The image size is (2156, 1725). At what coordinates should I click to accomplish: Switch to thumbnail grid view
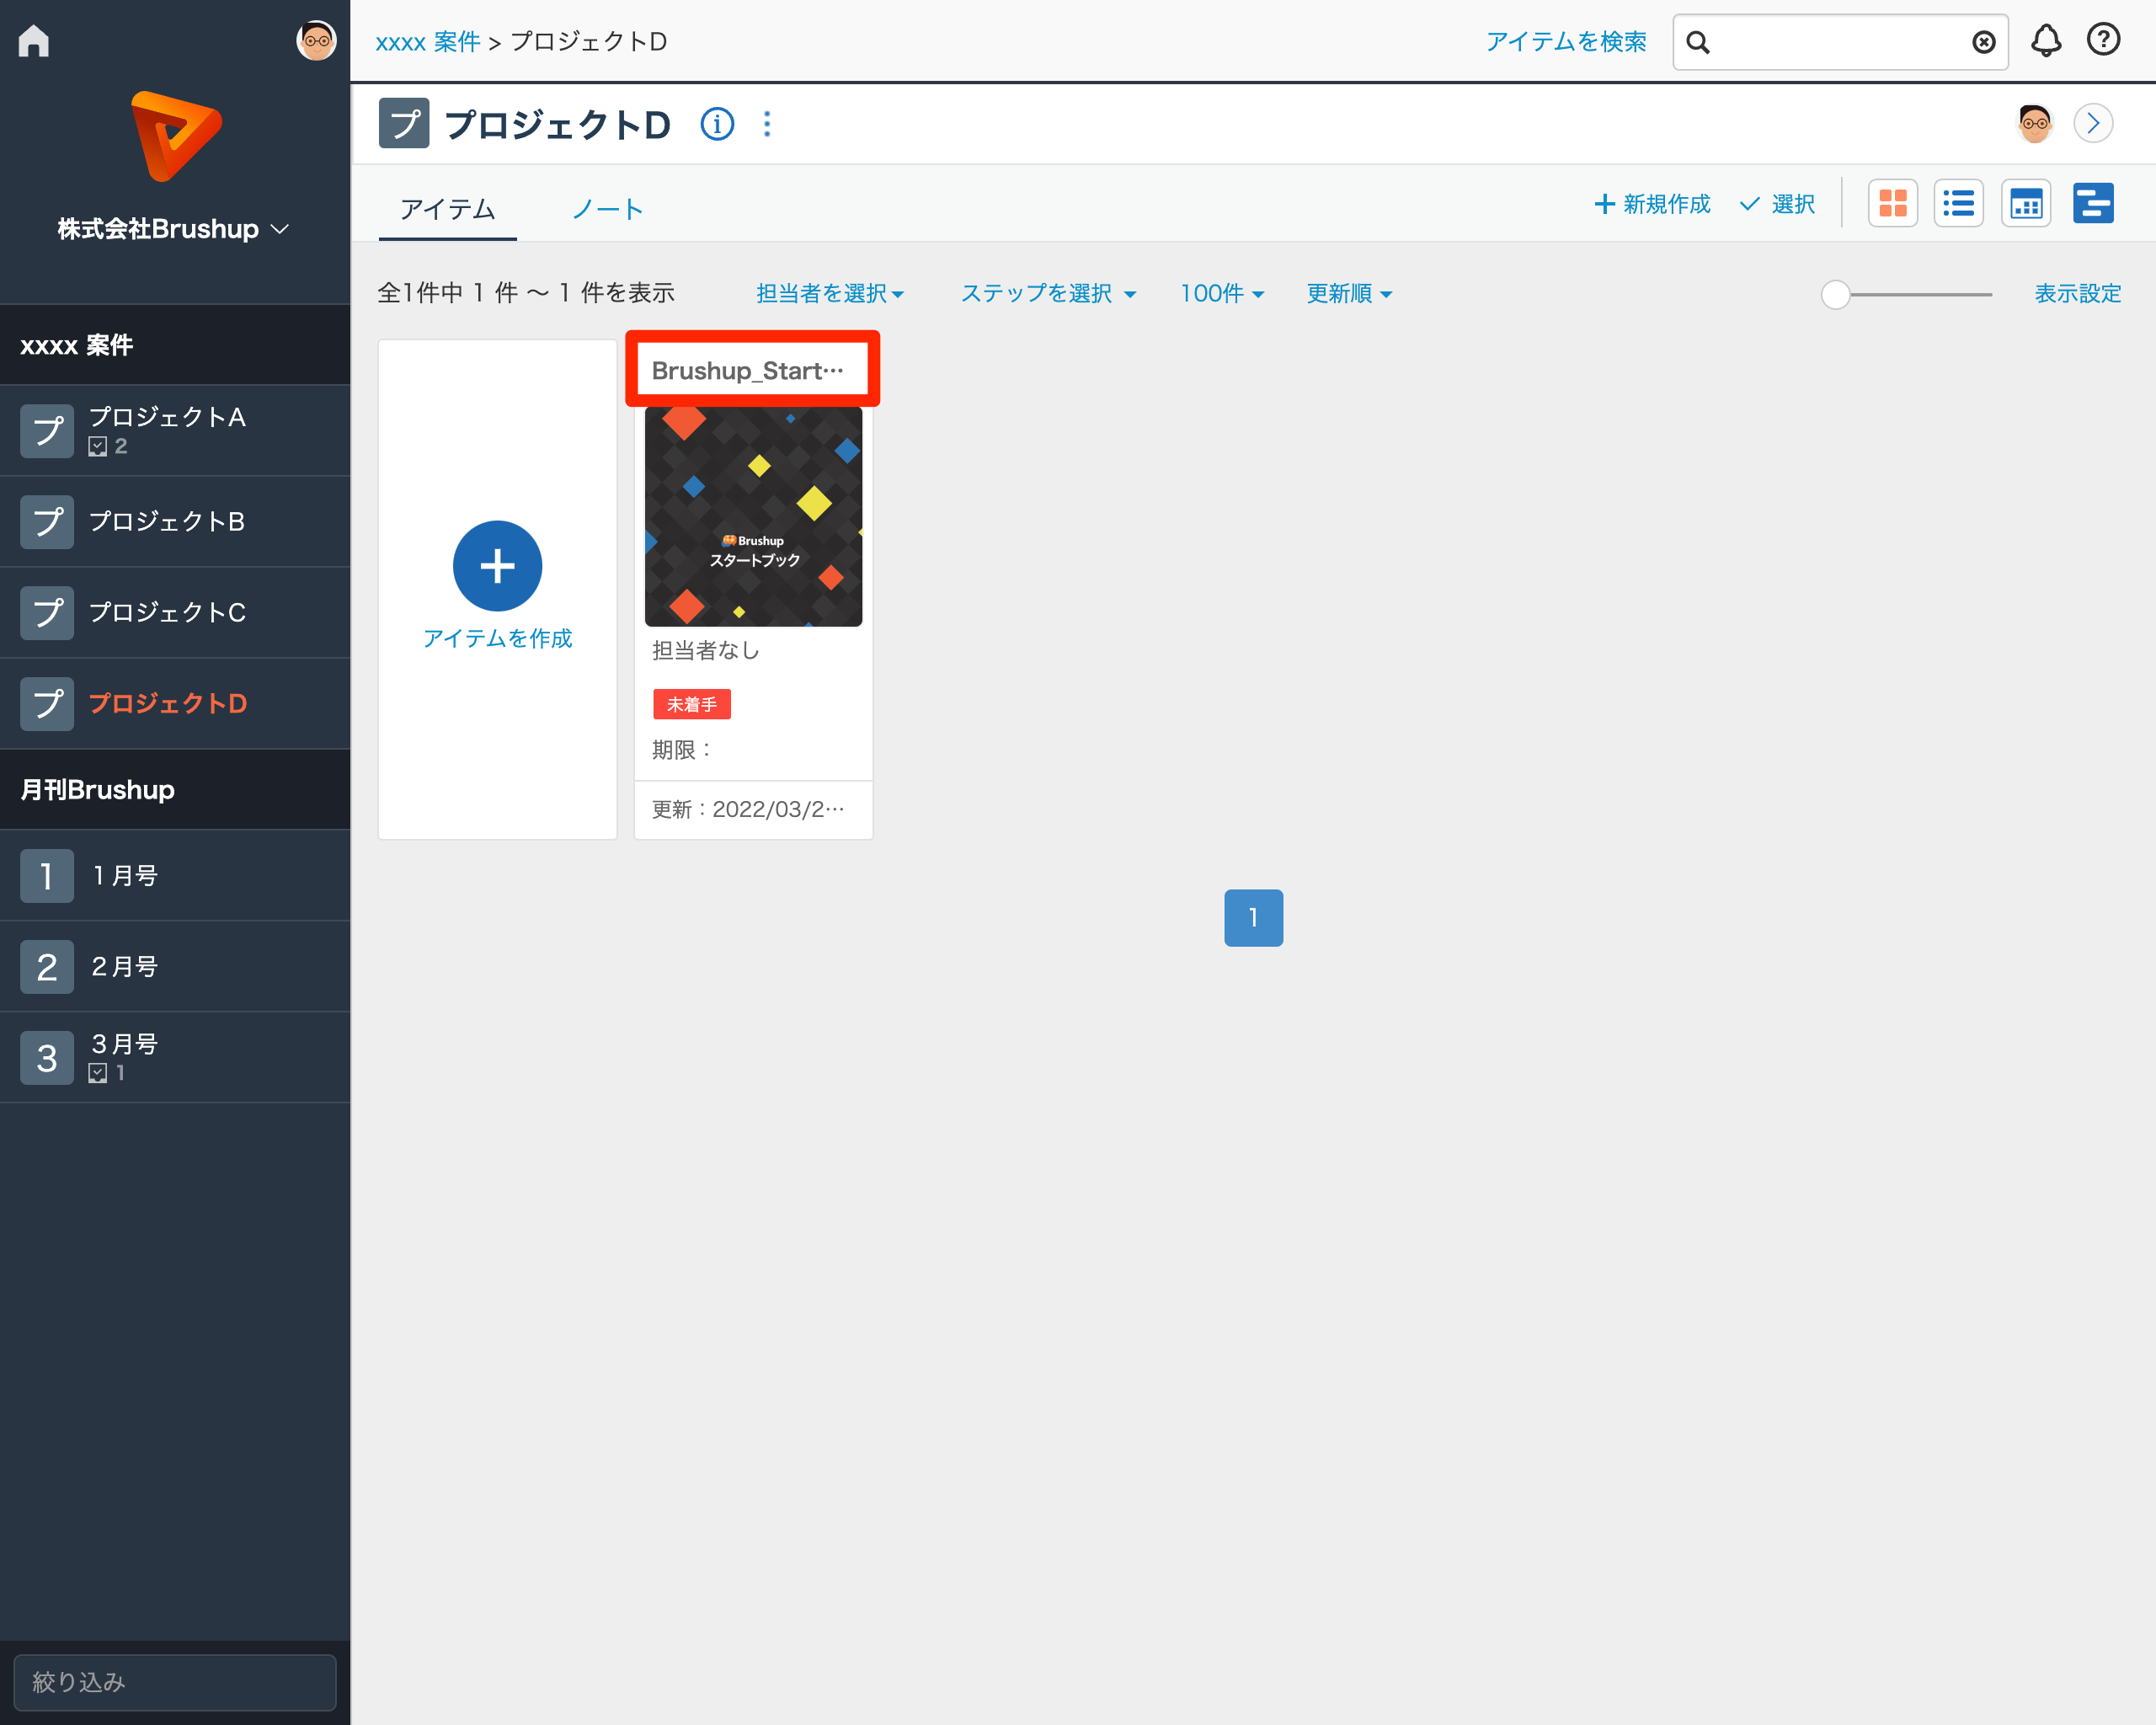coord(1893,204)
